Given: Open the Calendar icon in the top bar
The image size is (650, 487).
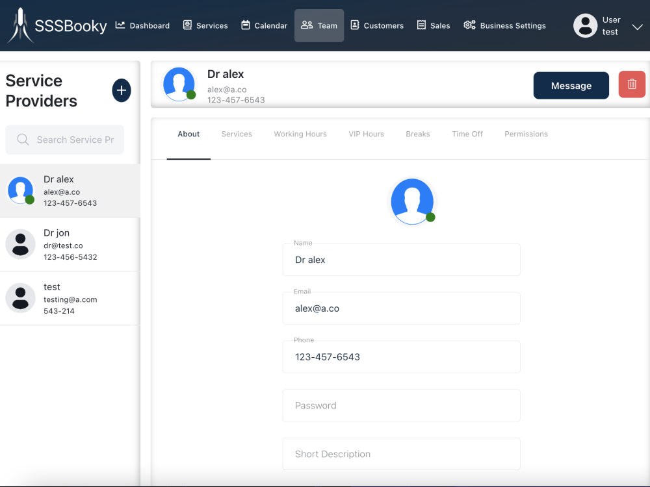Looking at the screenshot, I should [245, 25].
